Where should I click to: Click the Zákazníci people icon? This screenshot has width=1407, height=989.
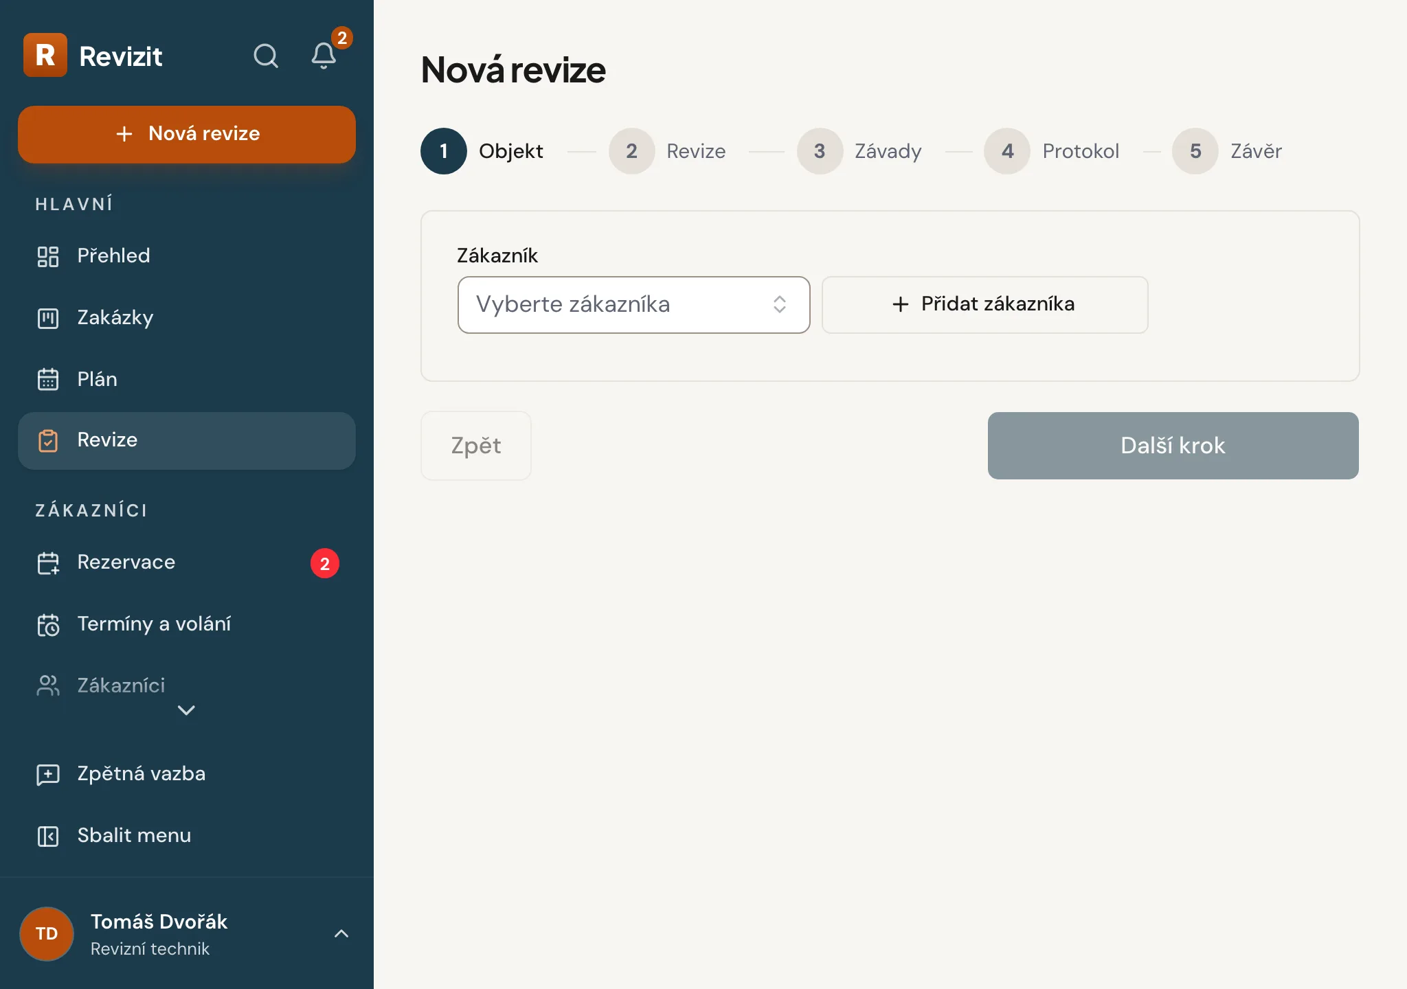48,685
